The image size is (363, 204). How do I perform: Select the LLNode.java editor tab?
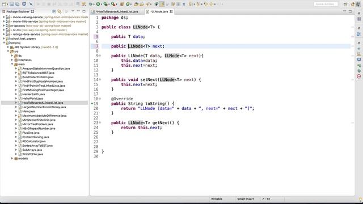[x=159, y=11]
